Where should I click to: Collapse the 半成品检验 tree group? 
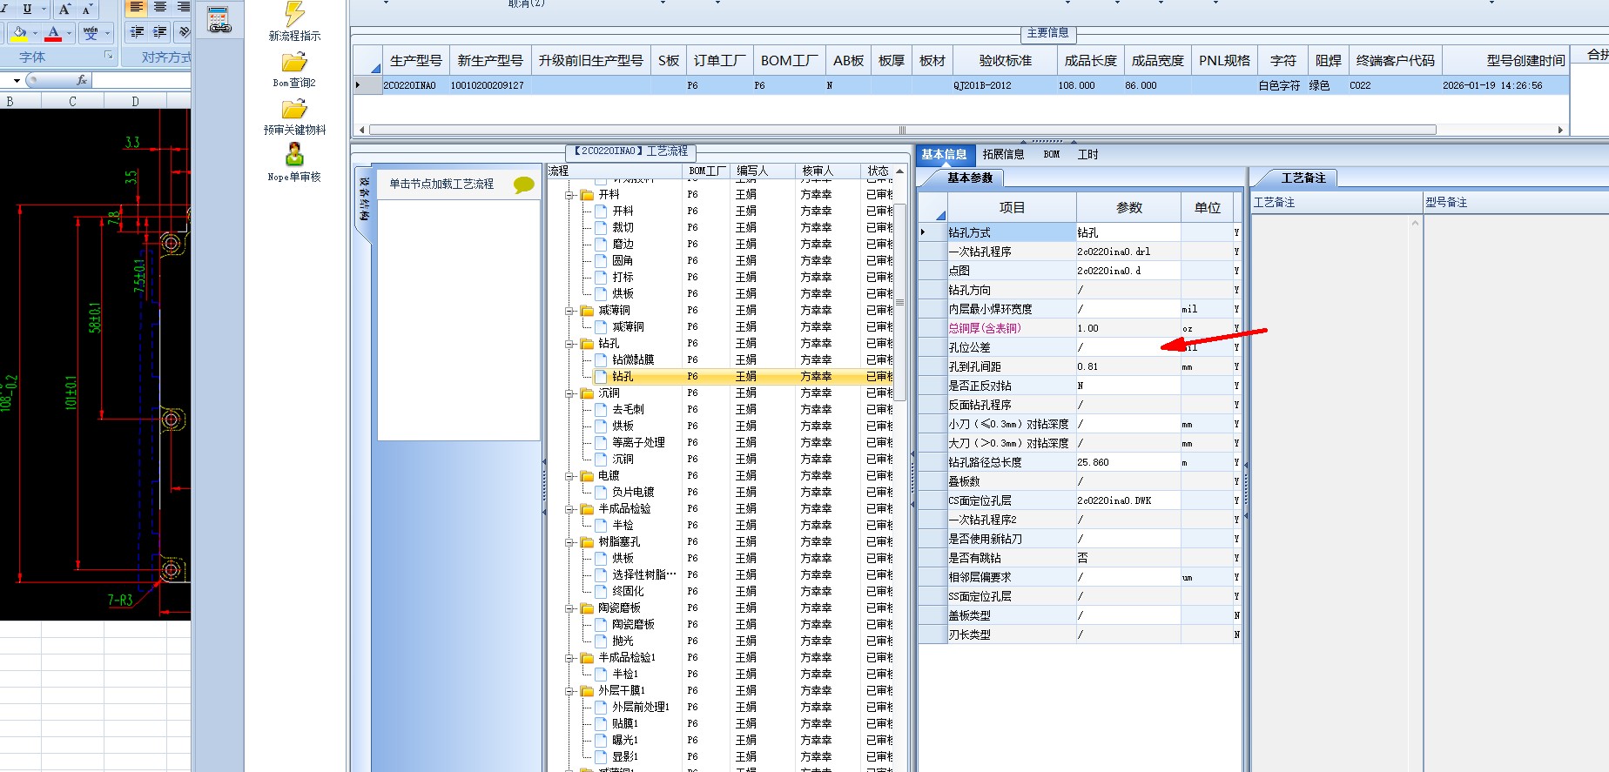569,509
